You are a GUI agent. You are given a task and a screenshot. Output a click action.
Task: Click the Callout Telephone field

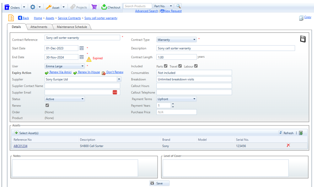(194, 92)
